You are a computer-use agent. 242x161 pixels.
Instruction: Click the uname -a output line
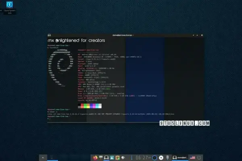(x=111, y=114)
